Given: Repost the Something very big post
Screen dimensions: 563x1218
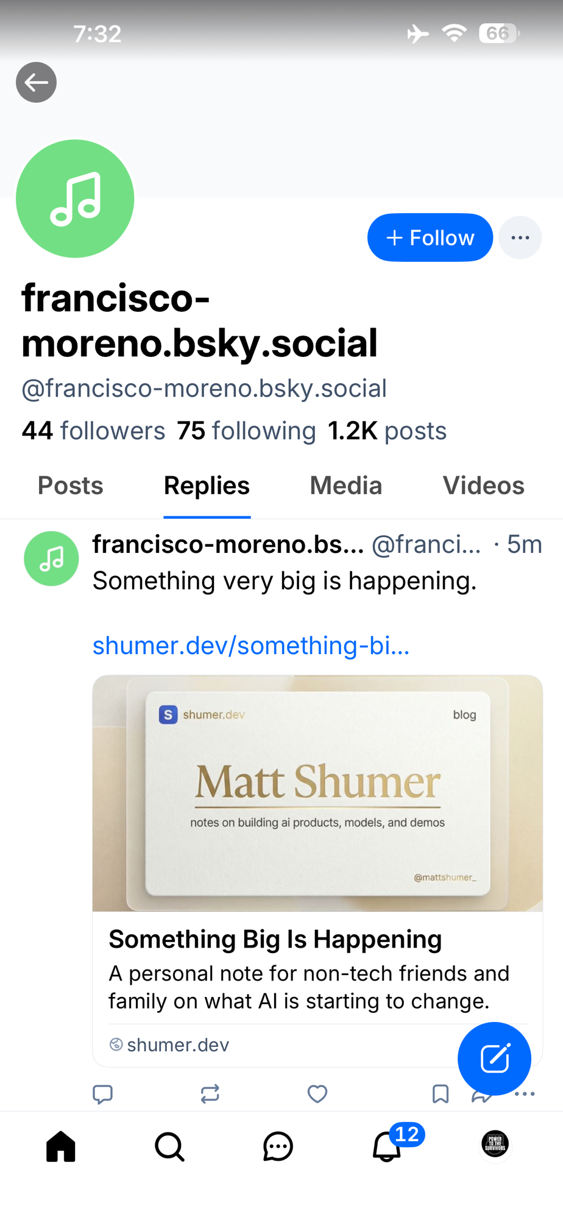Looking at the screenshot, I should 210,1094.
